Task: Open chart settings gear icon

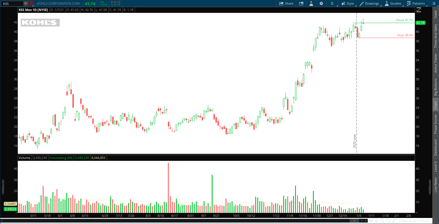Action: 321,3
